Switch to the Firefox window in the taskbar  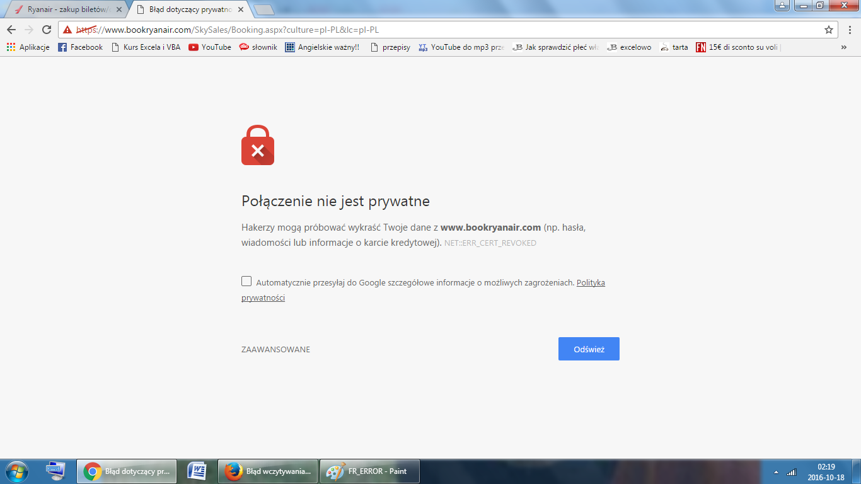pos(268,471)
